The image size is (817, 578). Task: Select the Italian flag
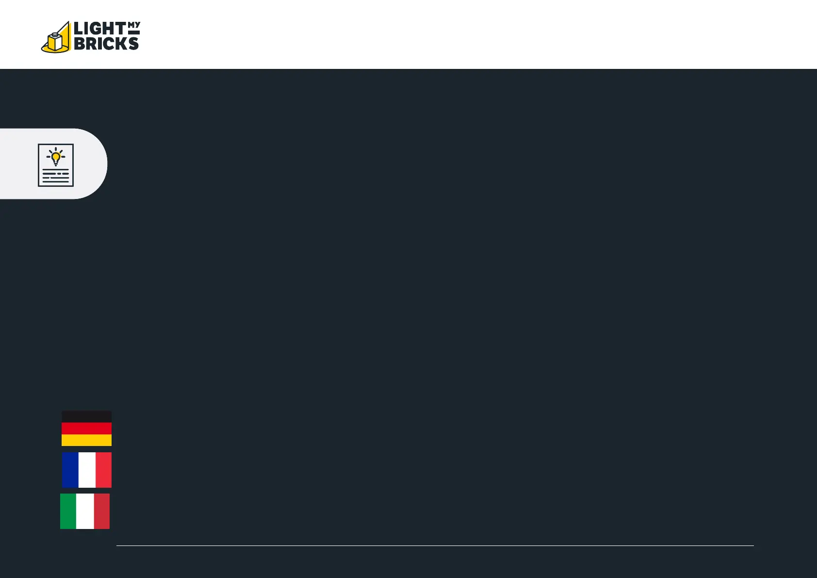coord(85,511)
